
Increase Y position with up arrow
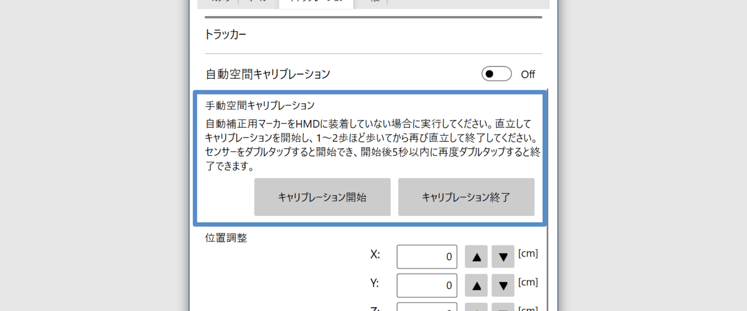click(476, 285)
